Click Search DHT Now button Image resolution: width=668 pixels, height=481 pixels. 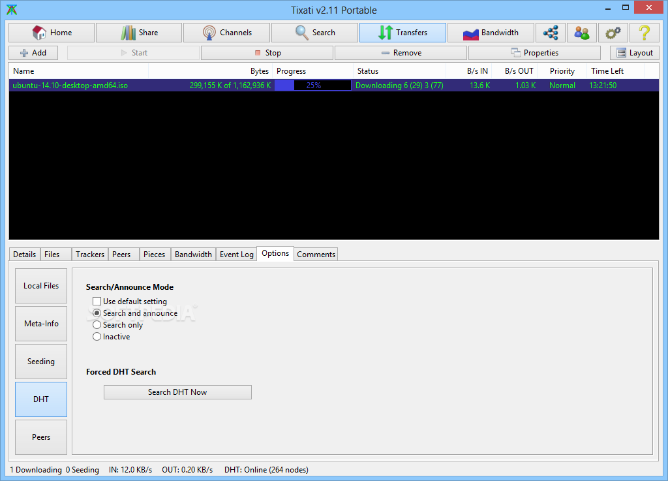pos(177,392)
